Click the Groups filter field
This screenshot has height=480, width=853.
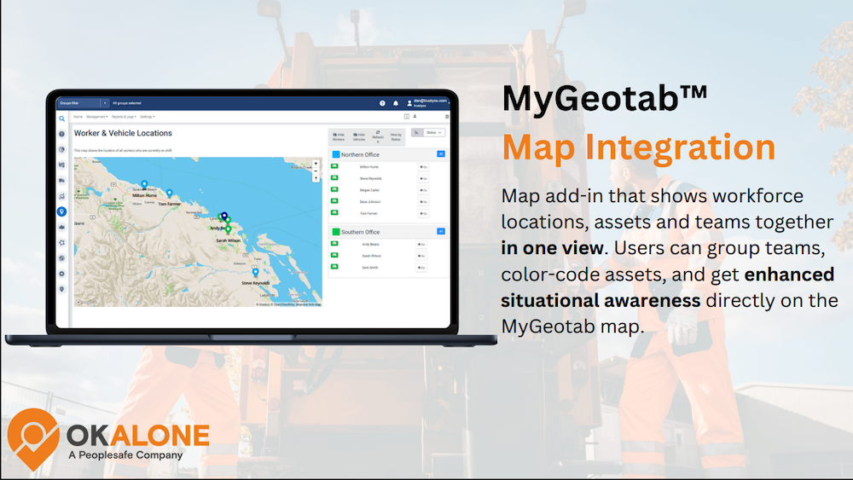pos(79,103)
